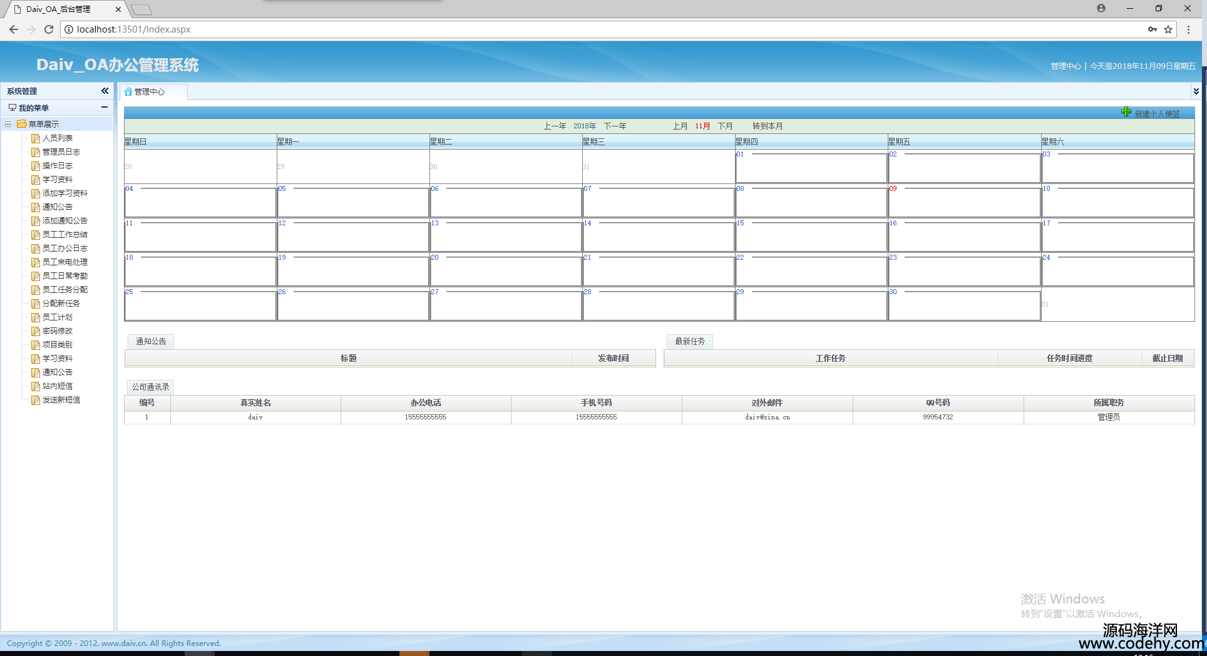Select 发送新短信 in the menu tree
This screenshot has height=656, width=1207.
[61, 400]
